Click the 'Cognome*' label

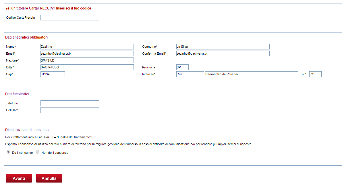pyautogui.click(x=150, y=47)
